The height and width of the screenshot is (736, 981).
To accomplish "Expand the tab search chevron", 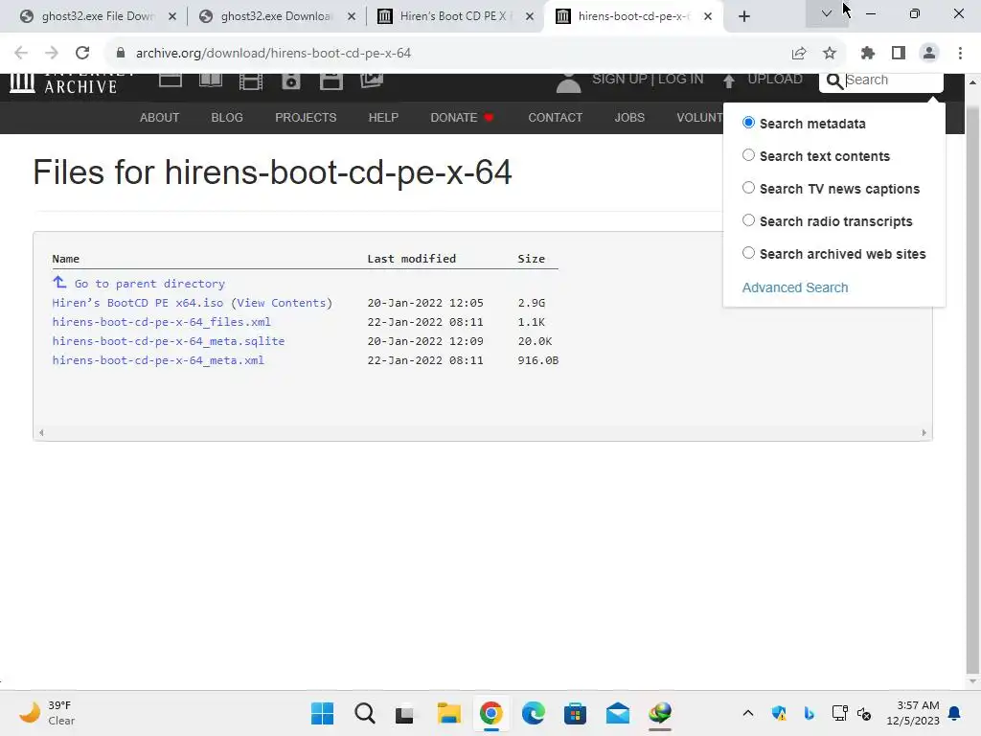I will click(x=827, y=13).
